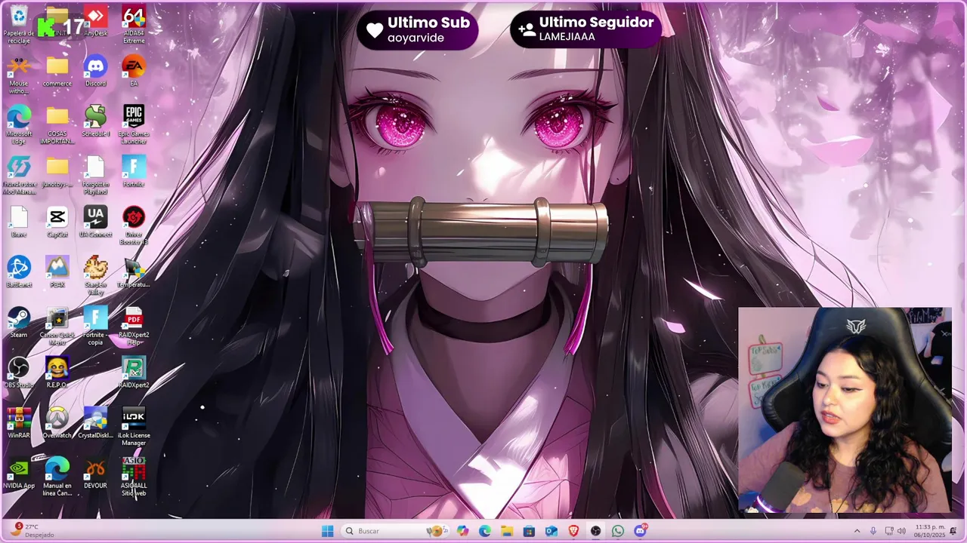Click the webcam overlay thumbnail
This screenshot has height=543, width=967.
(845, 411)
